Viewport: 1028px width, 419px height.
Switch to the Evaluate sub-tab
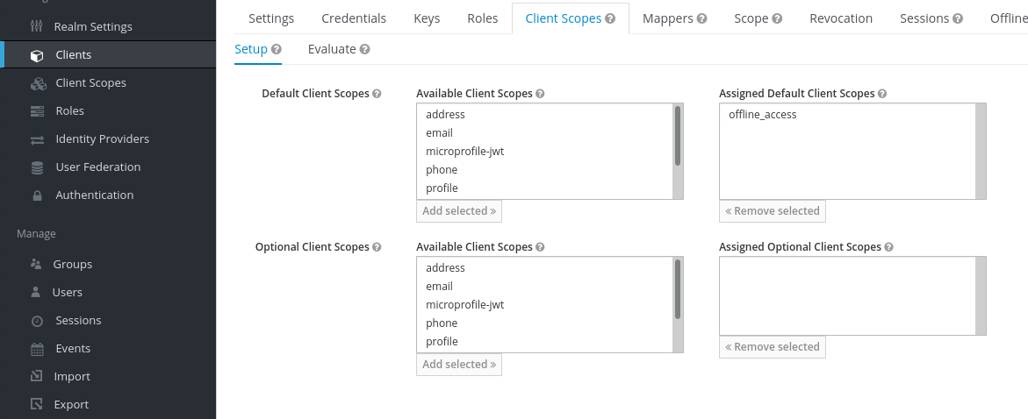click(339, 49)
